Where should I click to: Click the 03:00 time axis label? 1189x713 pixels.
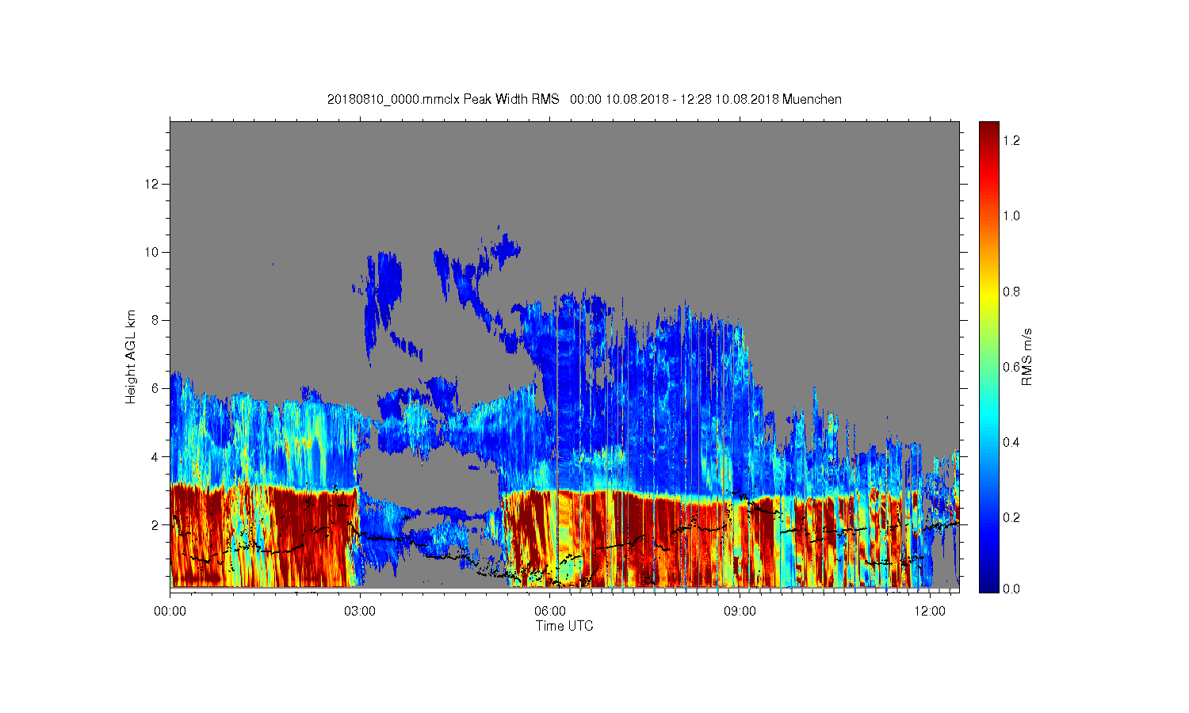pyautogui.click(x=360, y=612)
